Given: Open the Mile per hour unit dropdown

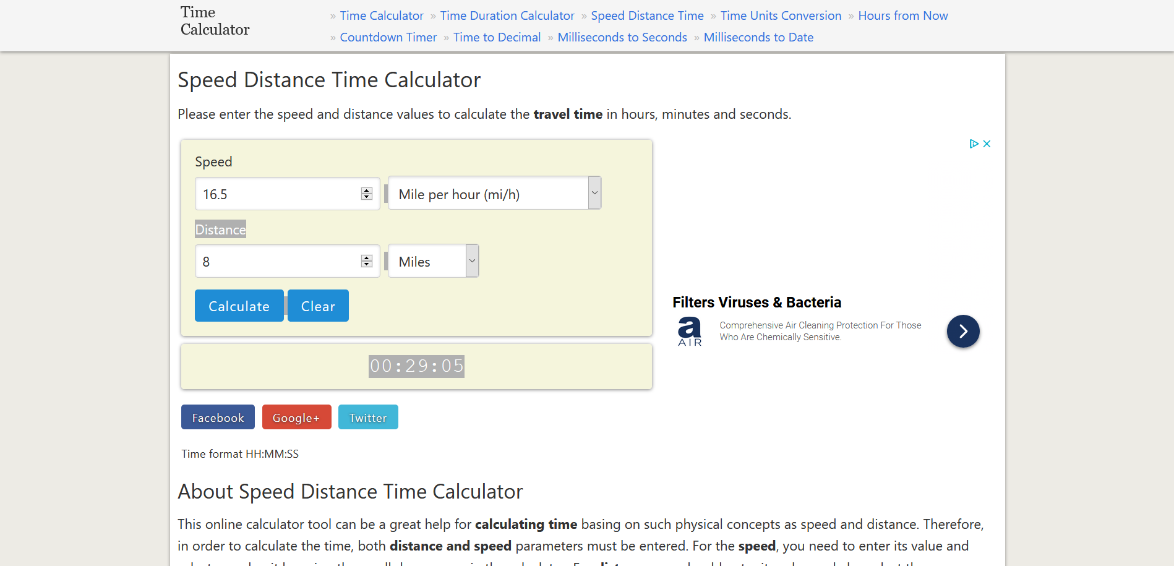Looking at the screenshot, I should pyautogui.click(x=494, y=194).
